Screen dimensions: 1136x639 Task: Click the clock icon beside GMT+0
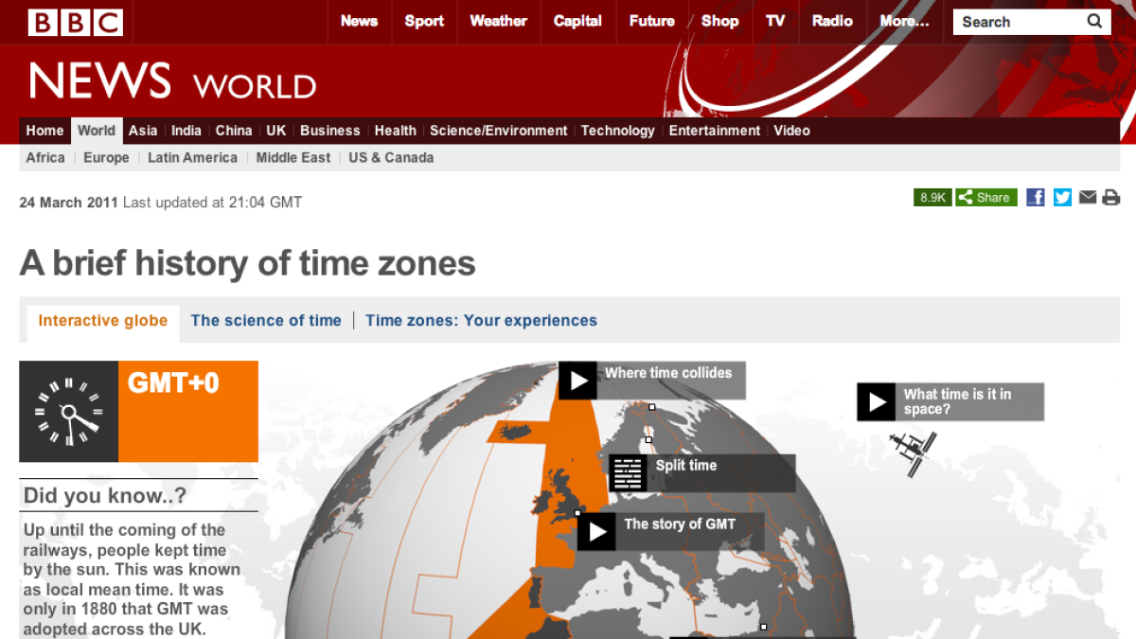[67, 411]
